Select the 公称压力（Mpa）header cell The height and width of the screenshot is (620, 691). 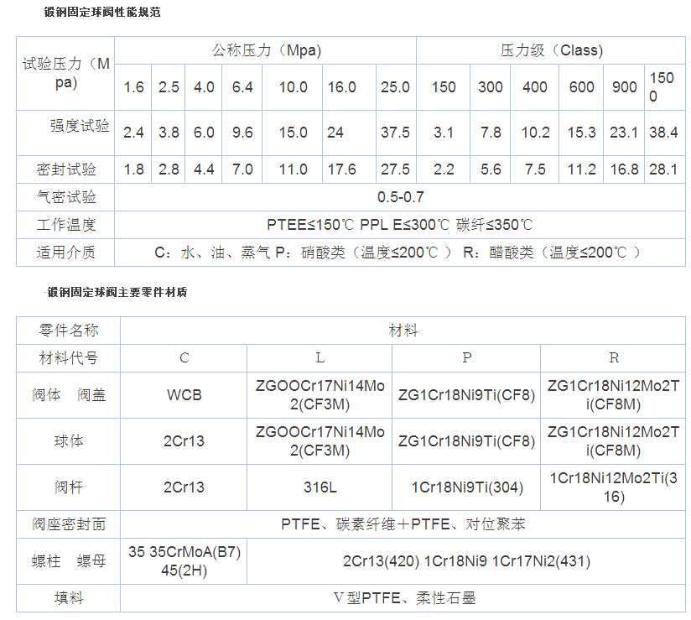click(x=266, y=50)
